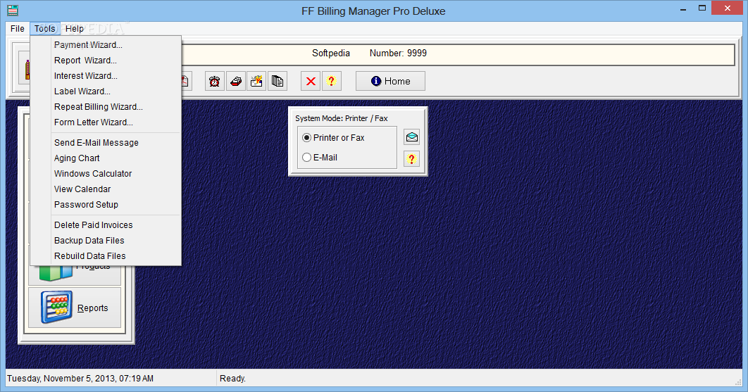This screenshot has height=392, width=748.
Task: Maximize the FF Billing Manager window
Action: (702, 8)
